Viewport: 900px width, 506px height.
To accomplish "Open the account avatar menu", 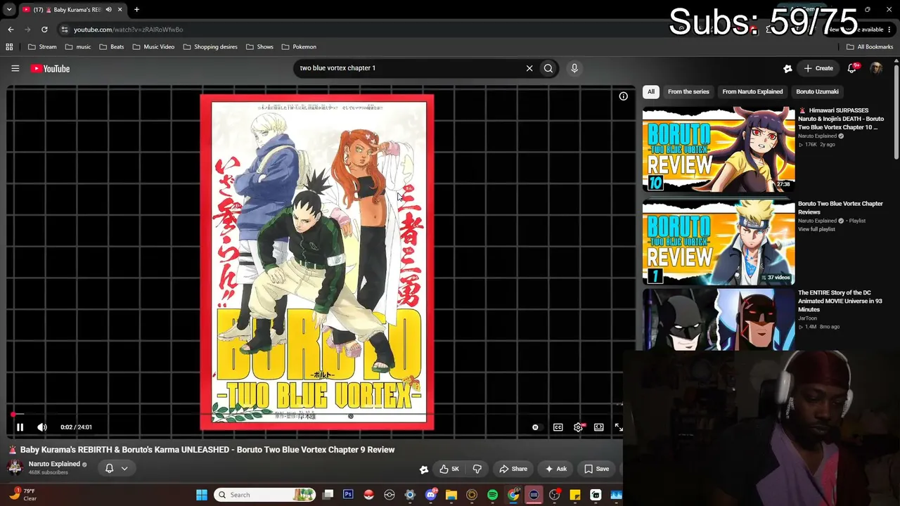I will pos(876,68).
